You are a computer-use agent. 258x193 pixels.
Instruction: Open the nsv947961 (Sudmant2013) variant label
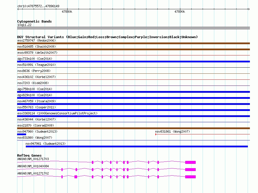(x=46, y=144)
